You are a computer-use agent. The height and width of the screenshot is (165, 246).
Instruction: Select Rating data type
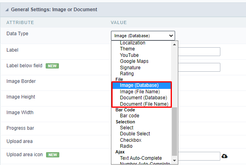[x=127, y=74]
